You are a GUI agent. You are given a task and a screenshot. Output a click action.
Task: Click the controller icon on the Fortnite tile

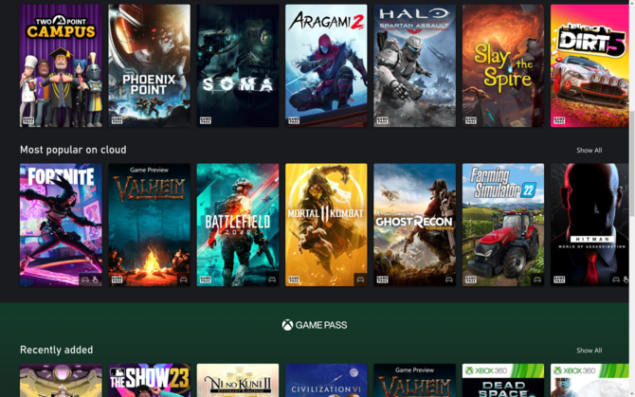coord(85,280)
